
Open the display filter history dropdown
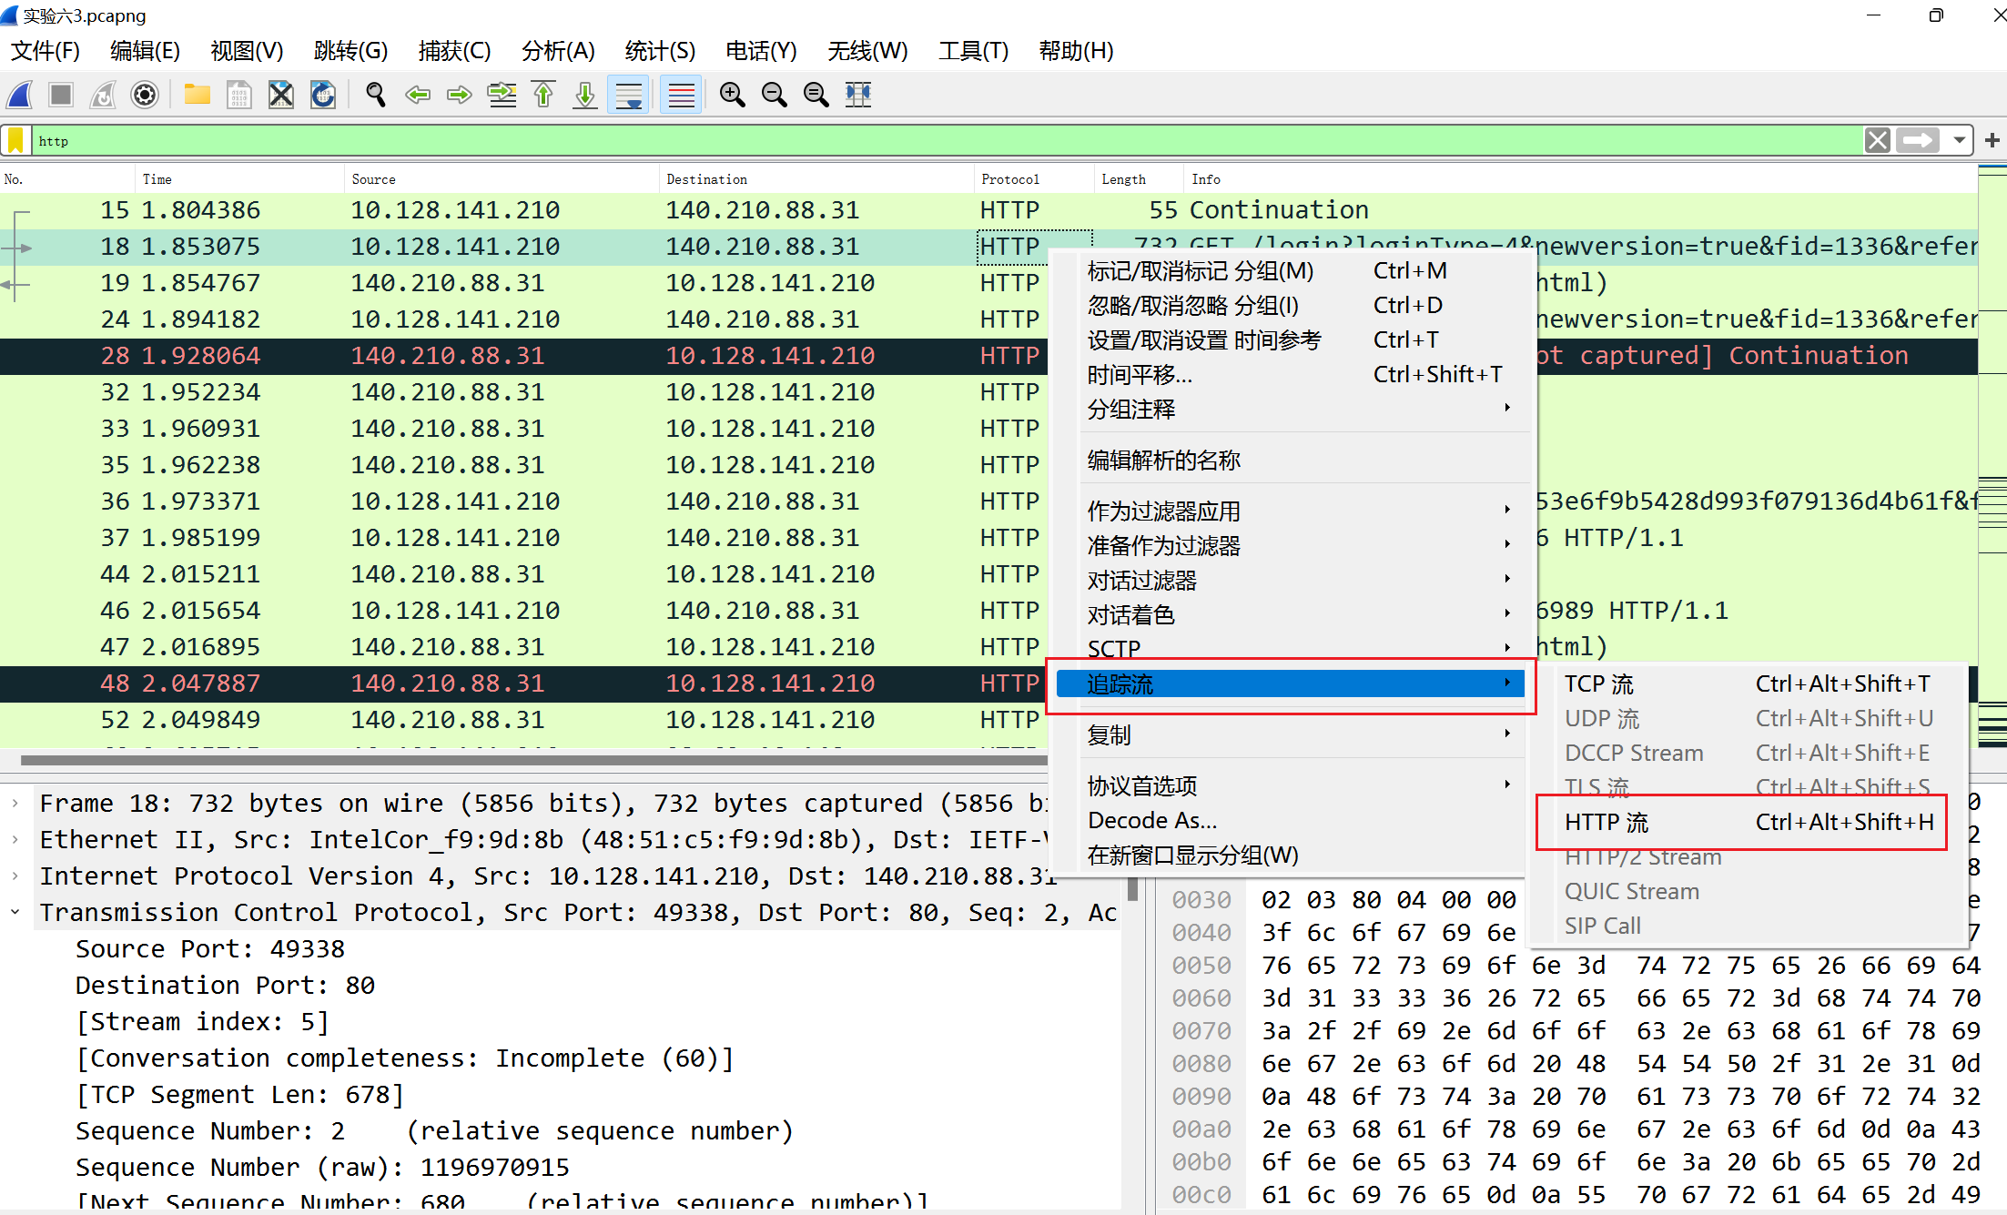point(1959,140)
